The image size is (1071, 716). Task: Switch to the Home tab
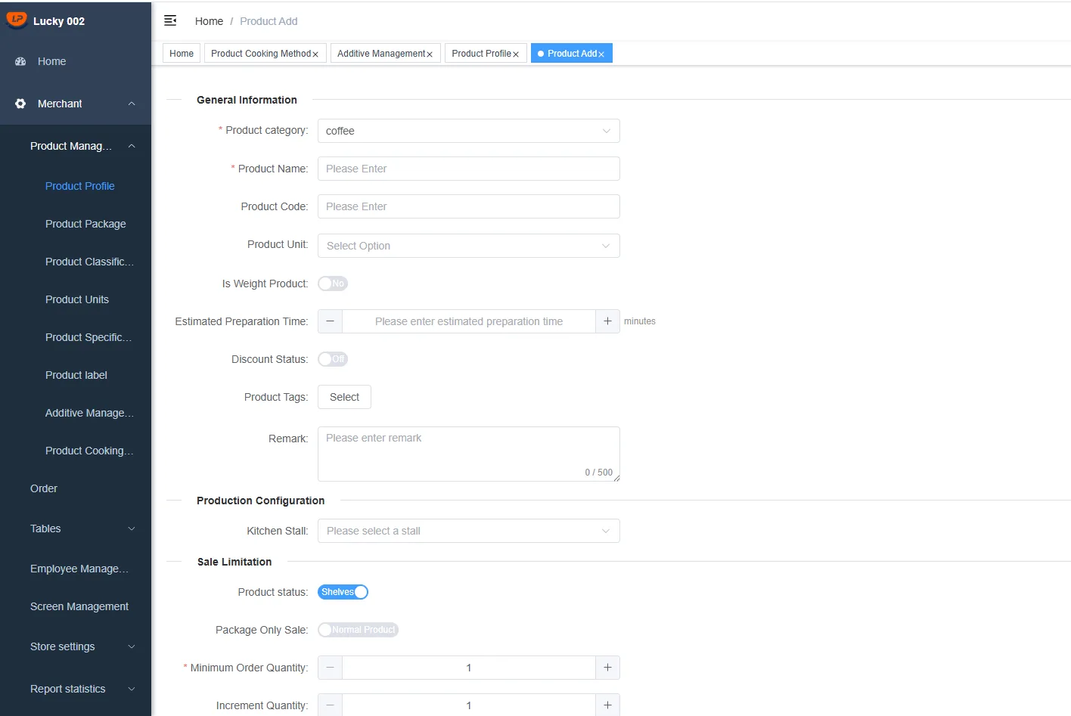[182, 53]
